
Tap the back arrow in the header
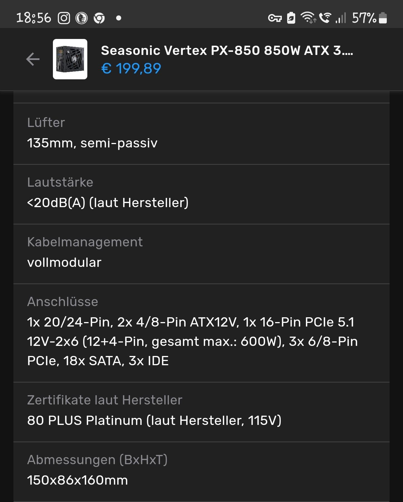pos(33,59)
